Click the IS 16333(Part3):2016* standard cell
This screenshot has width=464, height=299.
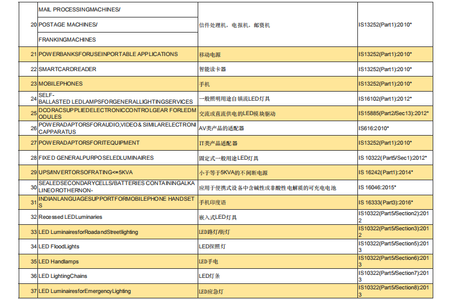[x=386, y=203]
